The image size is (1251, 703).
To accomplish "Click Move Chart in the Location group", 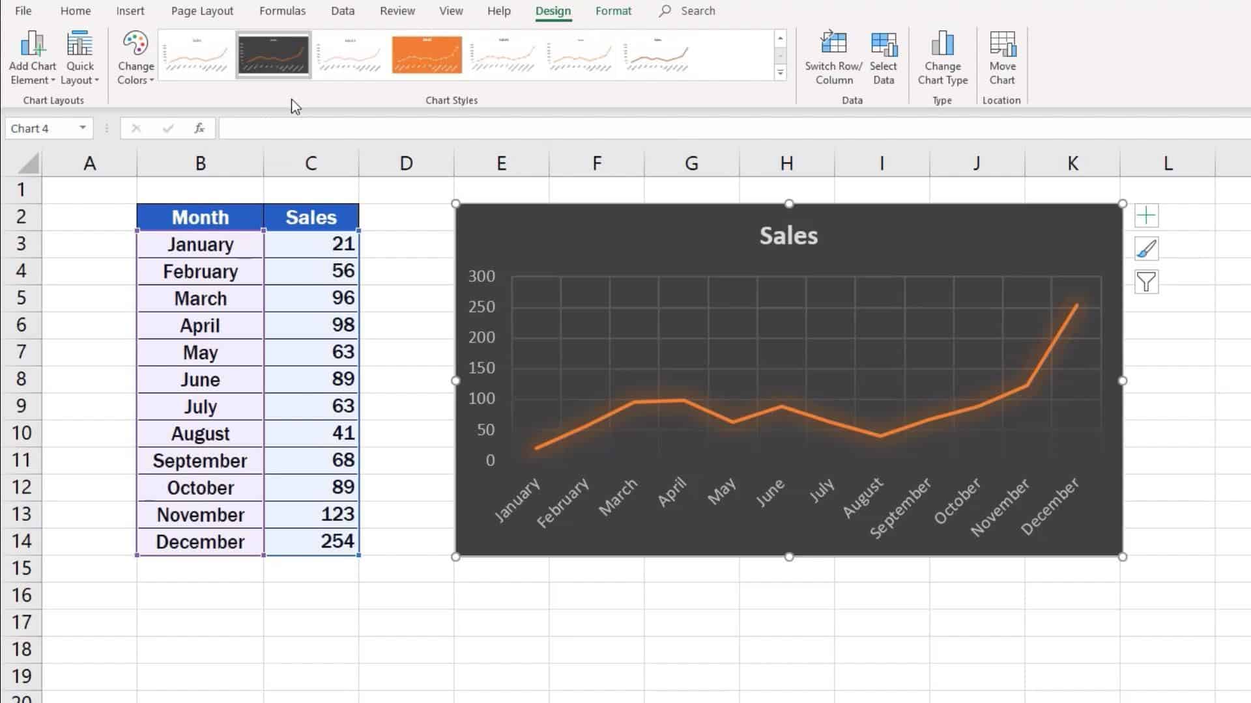I will [x=1002, y=55].
